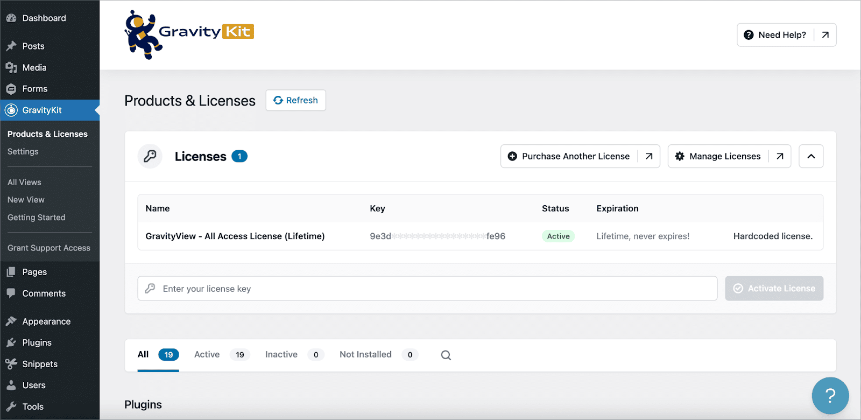Viewport: 861px width, 420px height.
Task: Click the arrow beside Manage Licenses
Action: pos(780,156)
